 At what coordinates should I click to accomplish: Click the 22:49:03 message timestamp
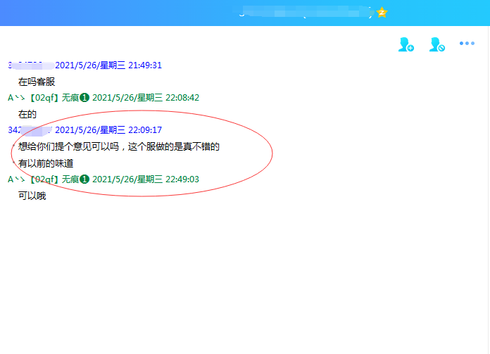click(146, 179)
